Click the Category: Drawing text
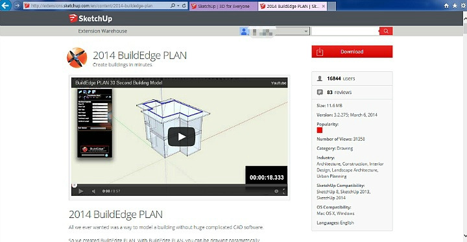467x242 pixels. [x=335, y=148]
